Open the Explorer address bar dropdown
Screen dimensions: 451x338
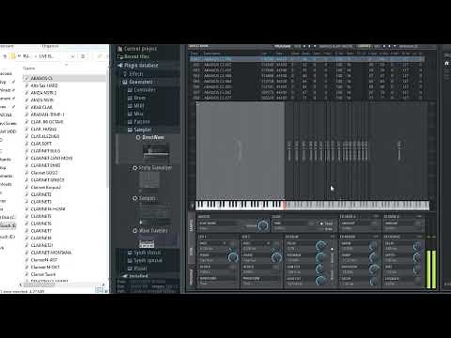click(72, 56)
